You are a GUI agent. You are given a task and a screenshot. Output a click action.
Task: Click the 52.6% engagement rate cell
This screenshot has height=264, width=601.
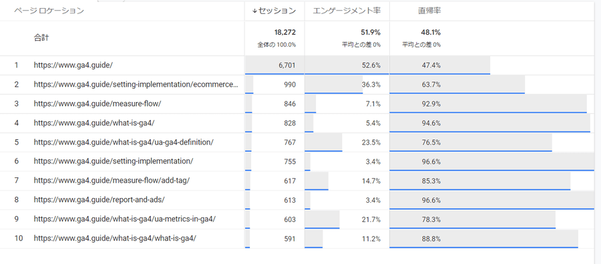click(347, 65)
